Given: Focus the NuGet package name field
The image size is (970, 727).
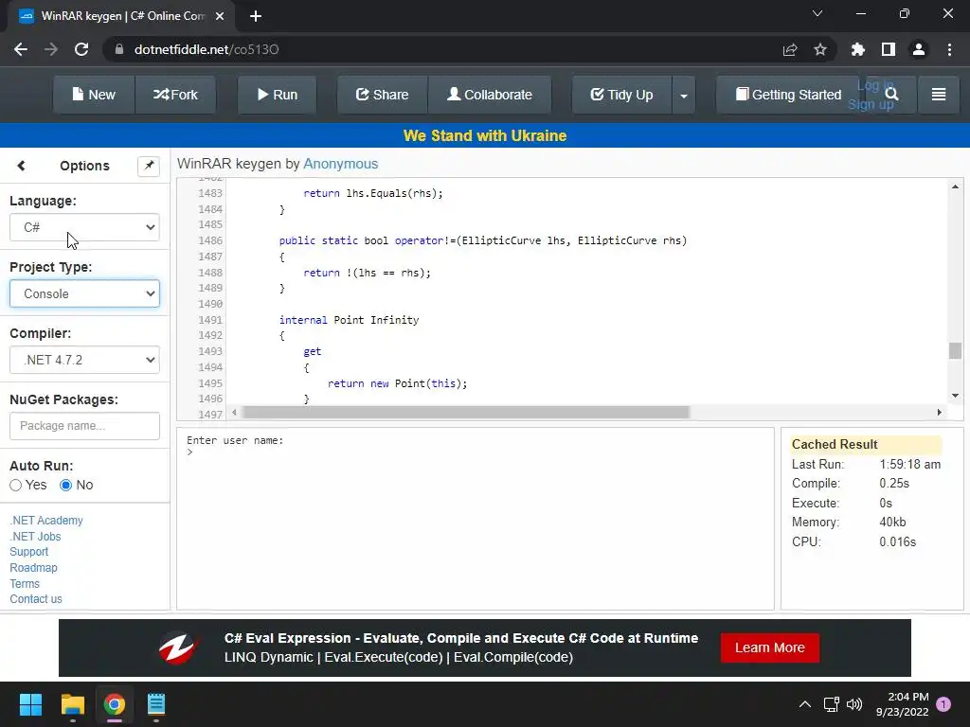Looking at the screenshot, I should pos(84,426).
